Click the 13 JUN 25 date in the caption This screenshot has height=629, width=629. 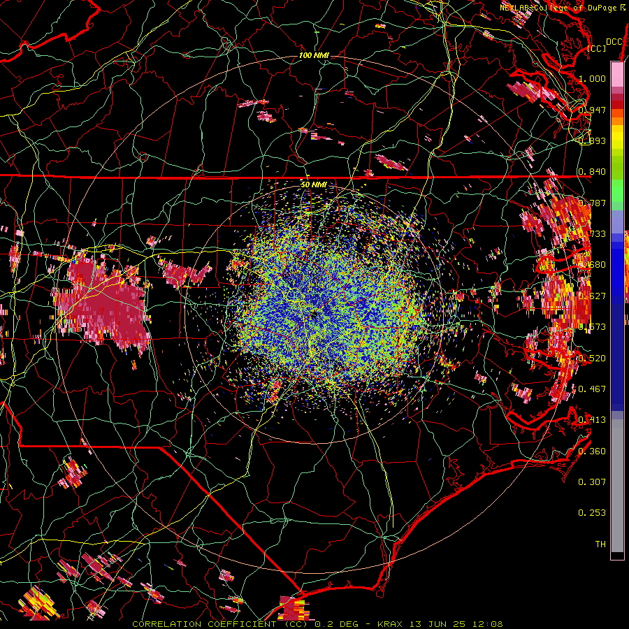click(438, 624)
